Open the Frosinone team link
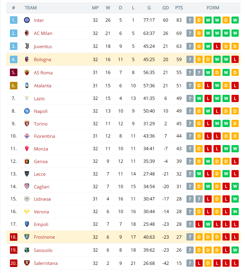This screenshot has height=273, width=245. click(44, 237)
